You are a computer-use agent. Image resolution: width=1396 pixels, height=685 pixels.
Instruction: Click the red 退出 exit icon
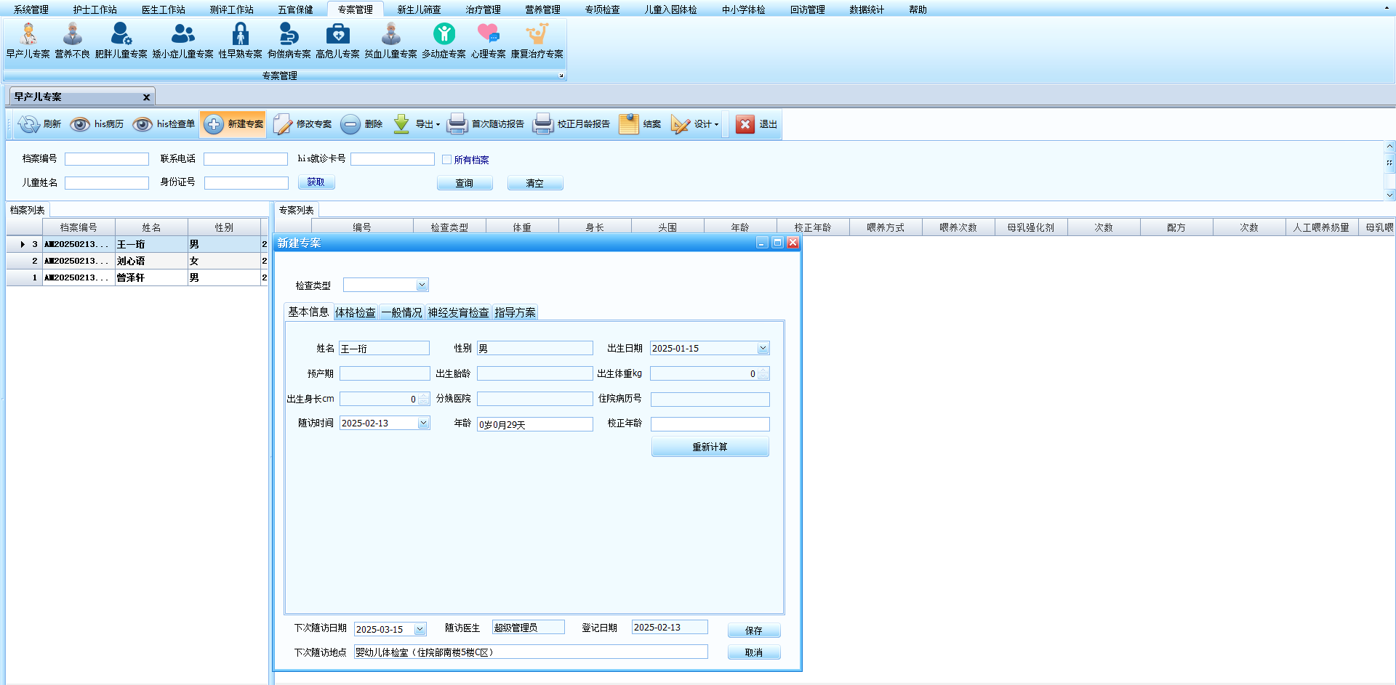click(745, 124)
